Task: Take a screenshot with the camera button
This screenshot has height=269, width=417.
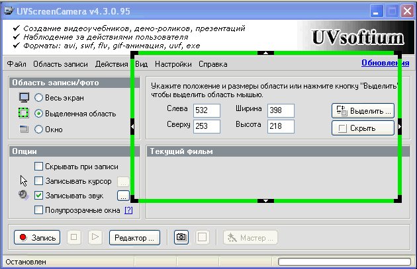Action: [x=181, y=237]
